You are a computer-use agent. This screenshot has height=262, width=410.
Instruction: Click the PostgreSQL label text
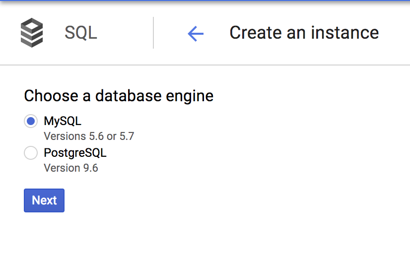coord(75,153)
